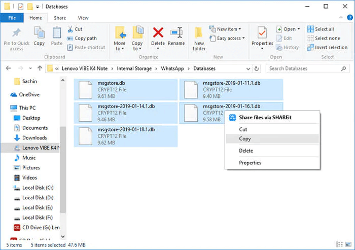Open OneDrive in navigation pane
This screenshot has height=250, width=355.
pos(25,95)
